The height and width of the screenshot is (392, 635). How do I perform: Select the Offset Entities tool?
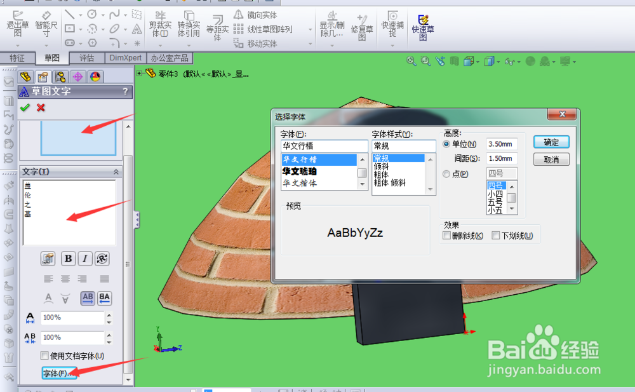[218, 27]
